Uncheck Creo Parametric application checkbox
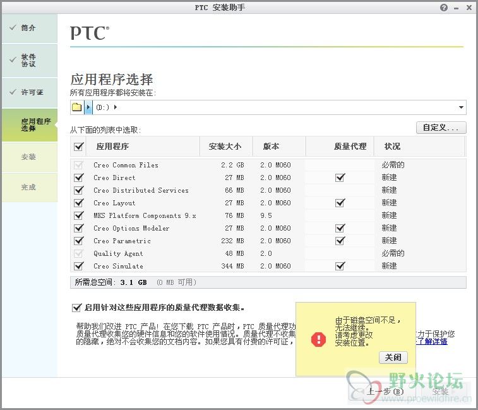Viewport: 478px width, 410px height. point(79,241)
